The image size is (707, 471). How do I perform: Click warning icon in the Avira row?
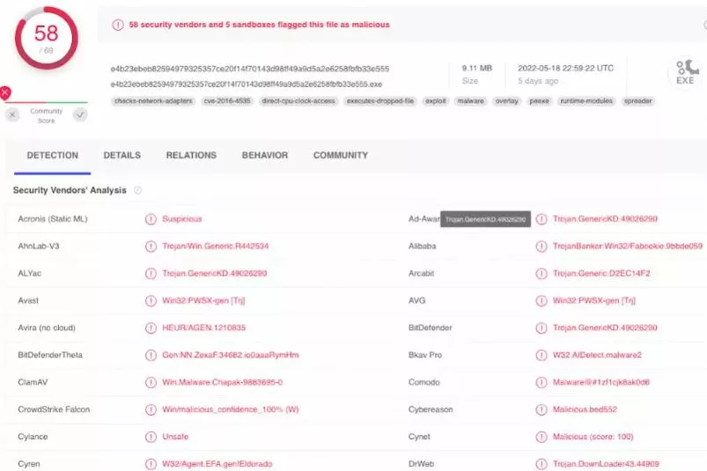point(151,328)
